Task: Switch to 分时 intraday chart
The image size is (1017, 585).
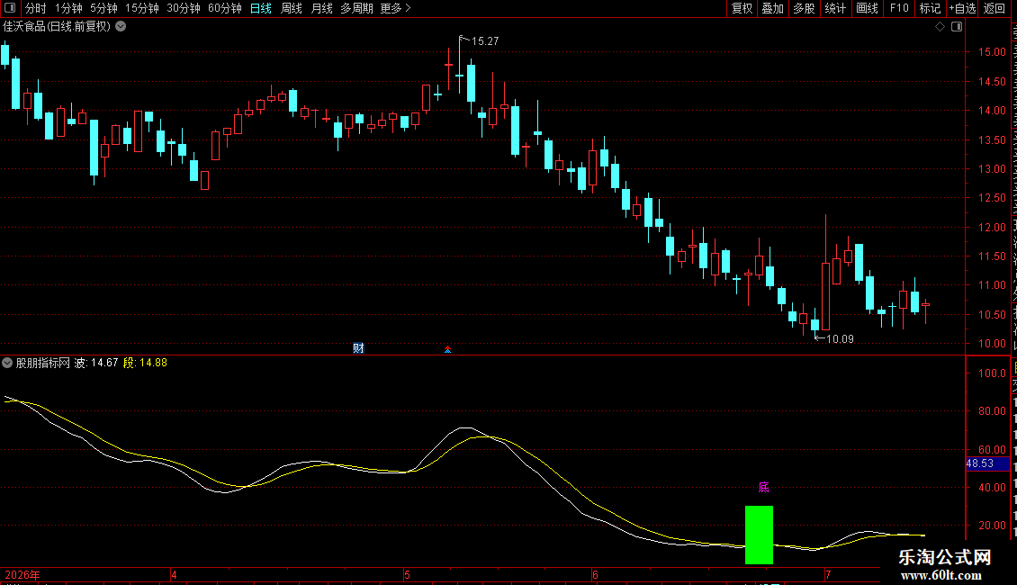Action: 36,8
